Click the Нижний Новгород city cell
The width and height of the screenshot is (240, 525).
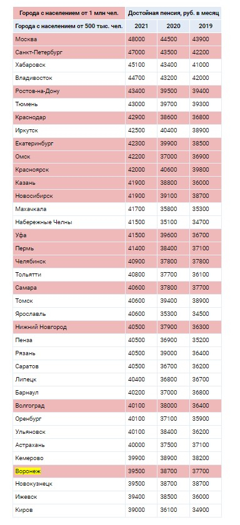69,326
